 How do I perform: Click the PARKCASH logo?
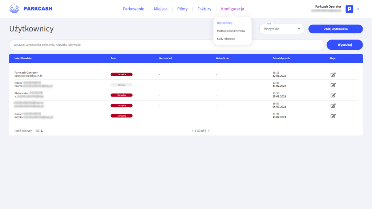(31, 9)
